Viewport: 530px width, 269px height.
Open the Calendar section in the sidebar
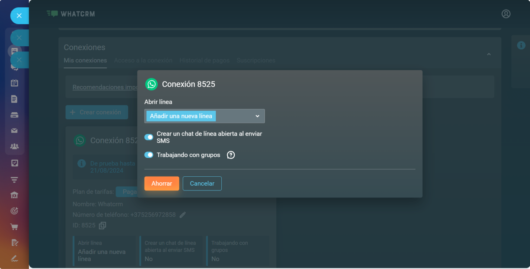click(14, 83)
